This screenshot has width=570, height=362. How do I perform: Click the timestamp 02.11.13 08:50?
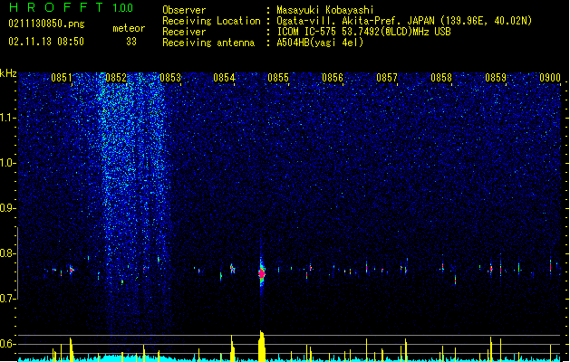(46, 42)
